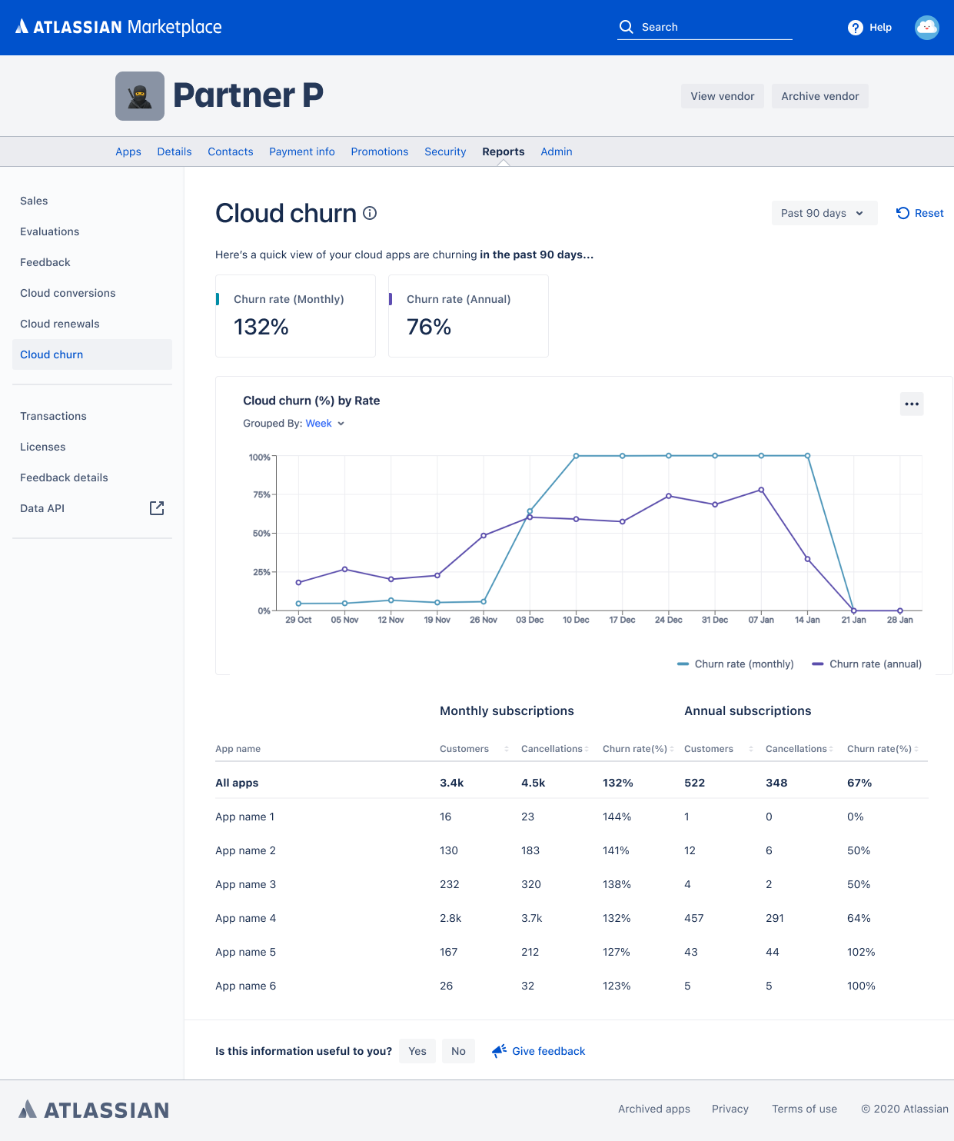Click the Give feedback megaphone icon
Viewport: 954px width, 1141px height.
click(x=499, y=1051)
